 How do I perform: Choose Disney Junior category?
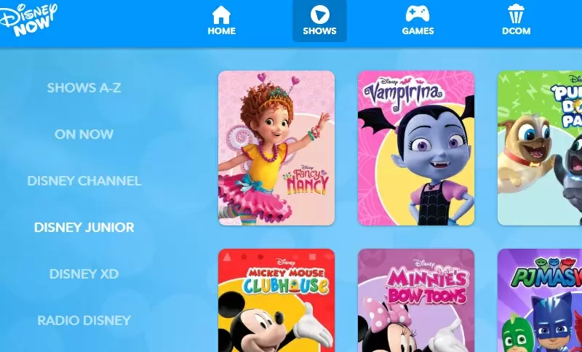(x=84, y=228)
